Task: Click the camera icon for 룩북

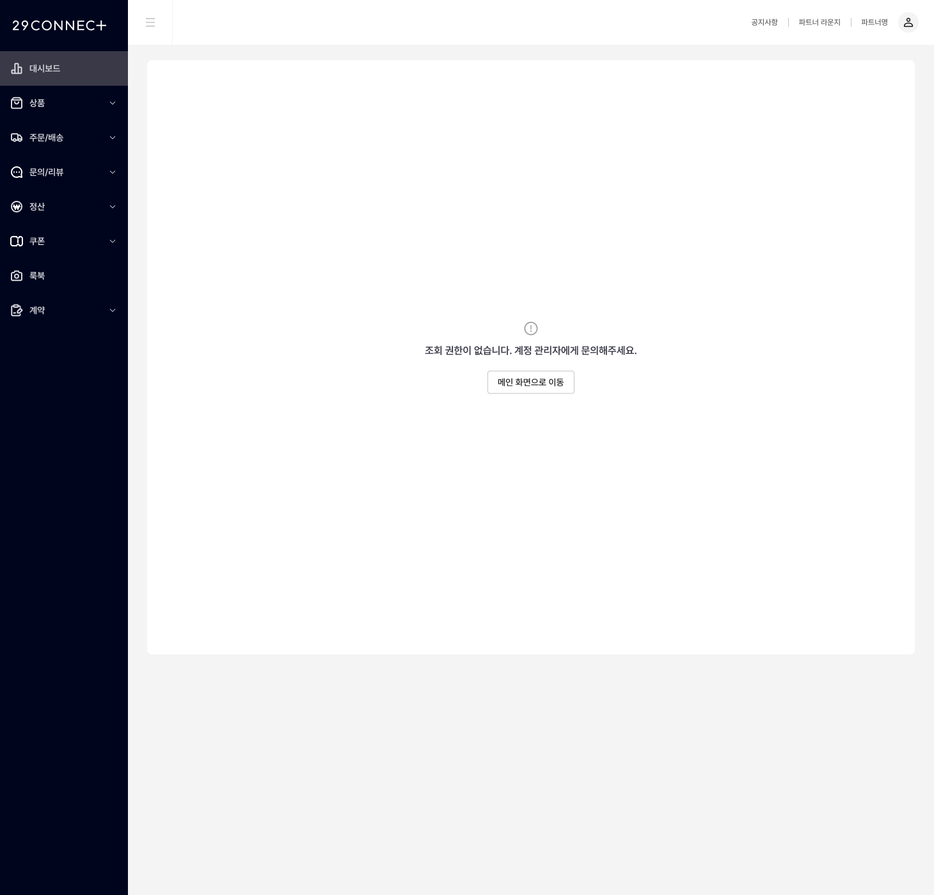Action: 17,276
